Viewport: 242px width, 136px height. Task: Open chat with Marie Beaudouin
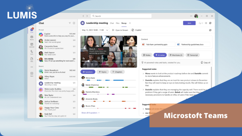tap(57, 71)
